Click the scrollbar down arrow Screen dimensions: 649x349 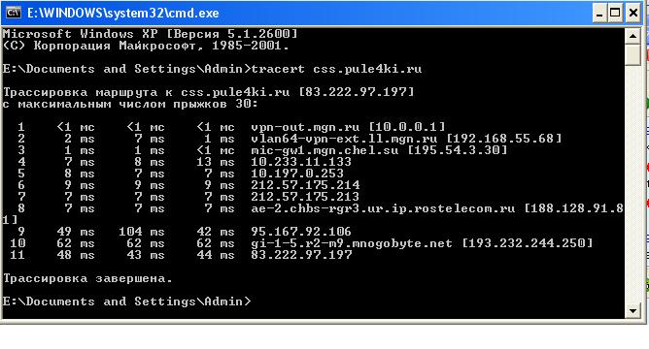coord(632,310)
